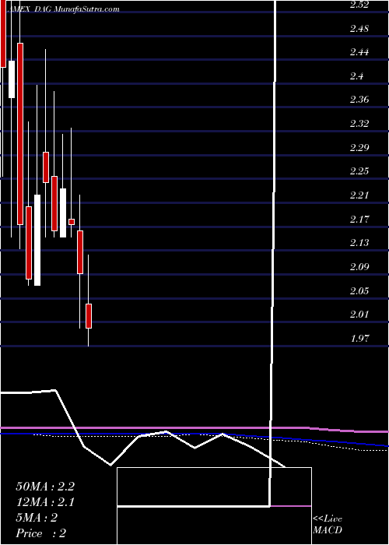Screen dimensions: 389x545
Task: Click the 2.32 price axis label
Action: (359, 123)
